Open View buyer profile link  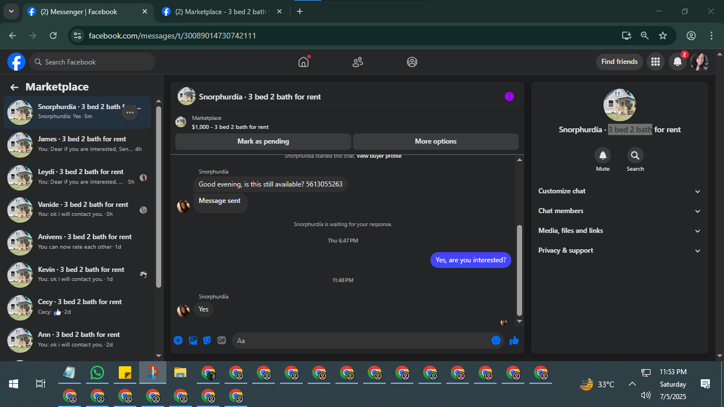(x=379, y=156)
